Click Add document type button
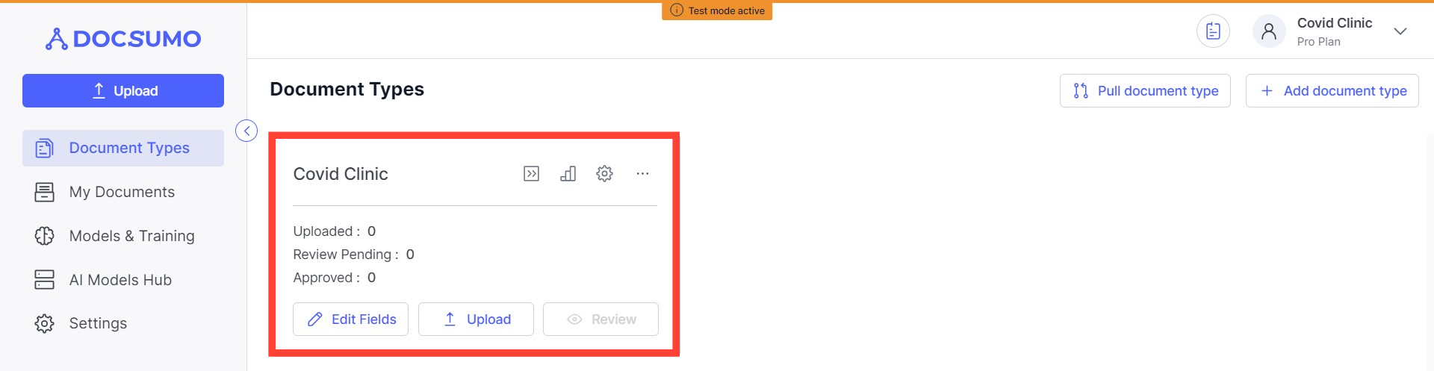Screen dimensions: 1434x371 click(x=1332, y=90)
